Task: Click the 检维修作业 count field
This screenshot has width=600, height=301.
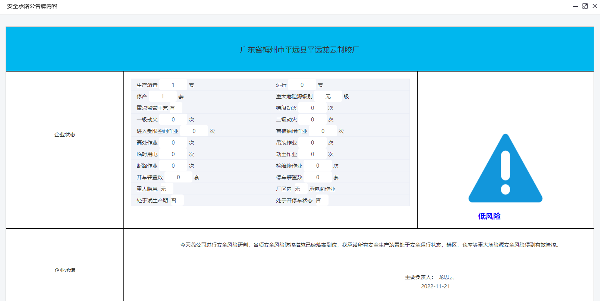Action: coord(318,166)
